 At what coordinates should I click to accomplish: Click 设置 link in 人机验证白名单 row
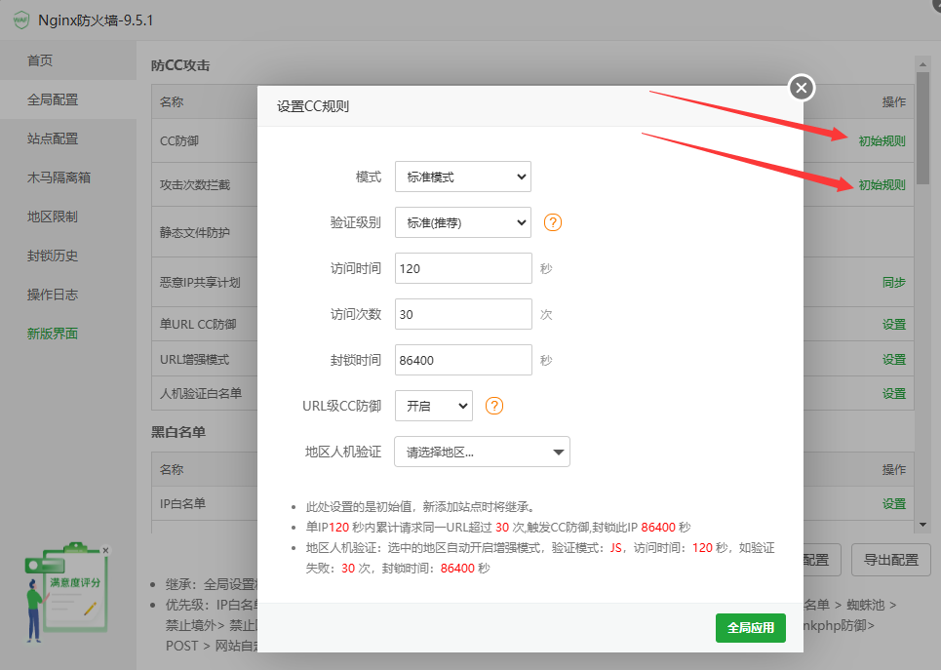(x=893, y=394)
